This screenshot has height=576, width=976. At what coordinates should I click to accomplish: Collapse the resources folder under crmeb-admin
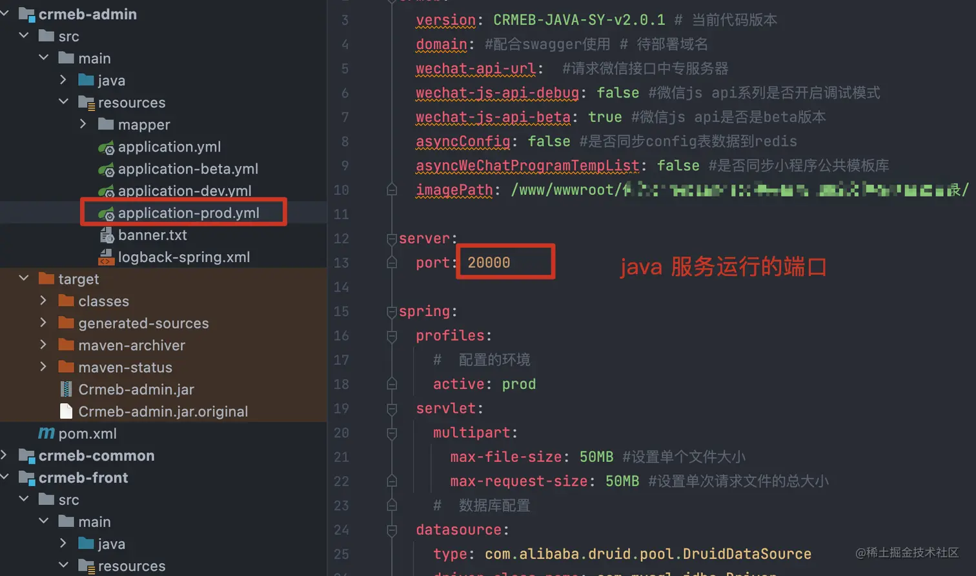63,101
